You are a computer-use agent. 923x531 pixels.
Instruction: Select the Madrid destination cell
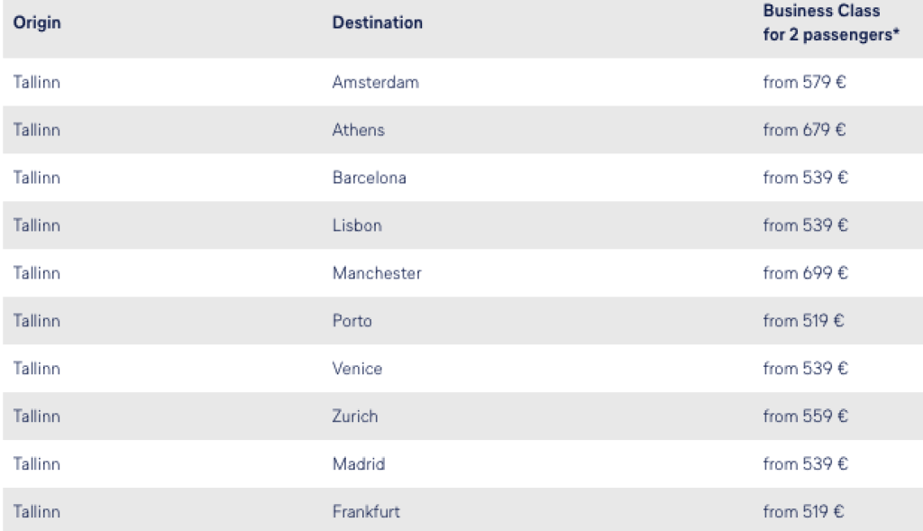(x=358, y=464)
